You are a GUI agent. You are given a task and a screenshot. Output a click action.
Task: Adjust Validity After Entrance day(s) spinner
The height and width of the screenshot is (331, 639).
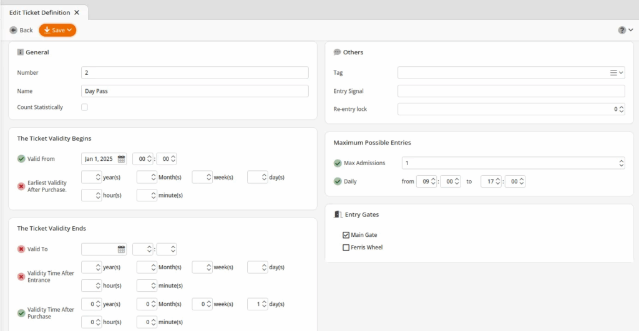pyautogui.click(x=264, y=267)
